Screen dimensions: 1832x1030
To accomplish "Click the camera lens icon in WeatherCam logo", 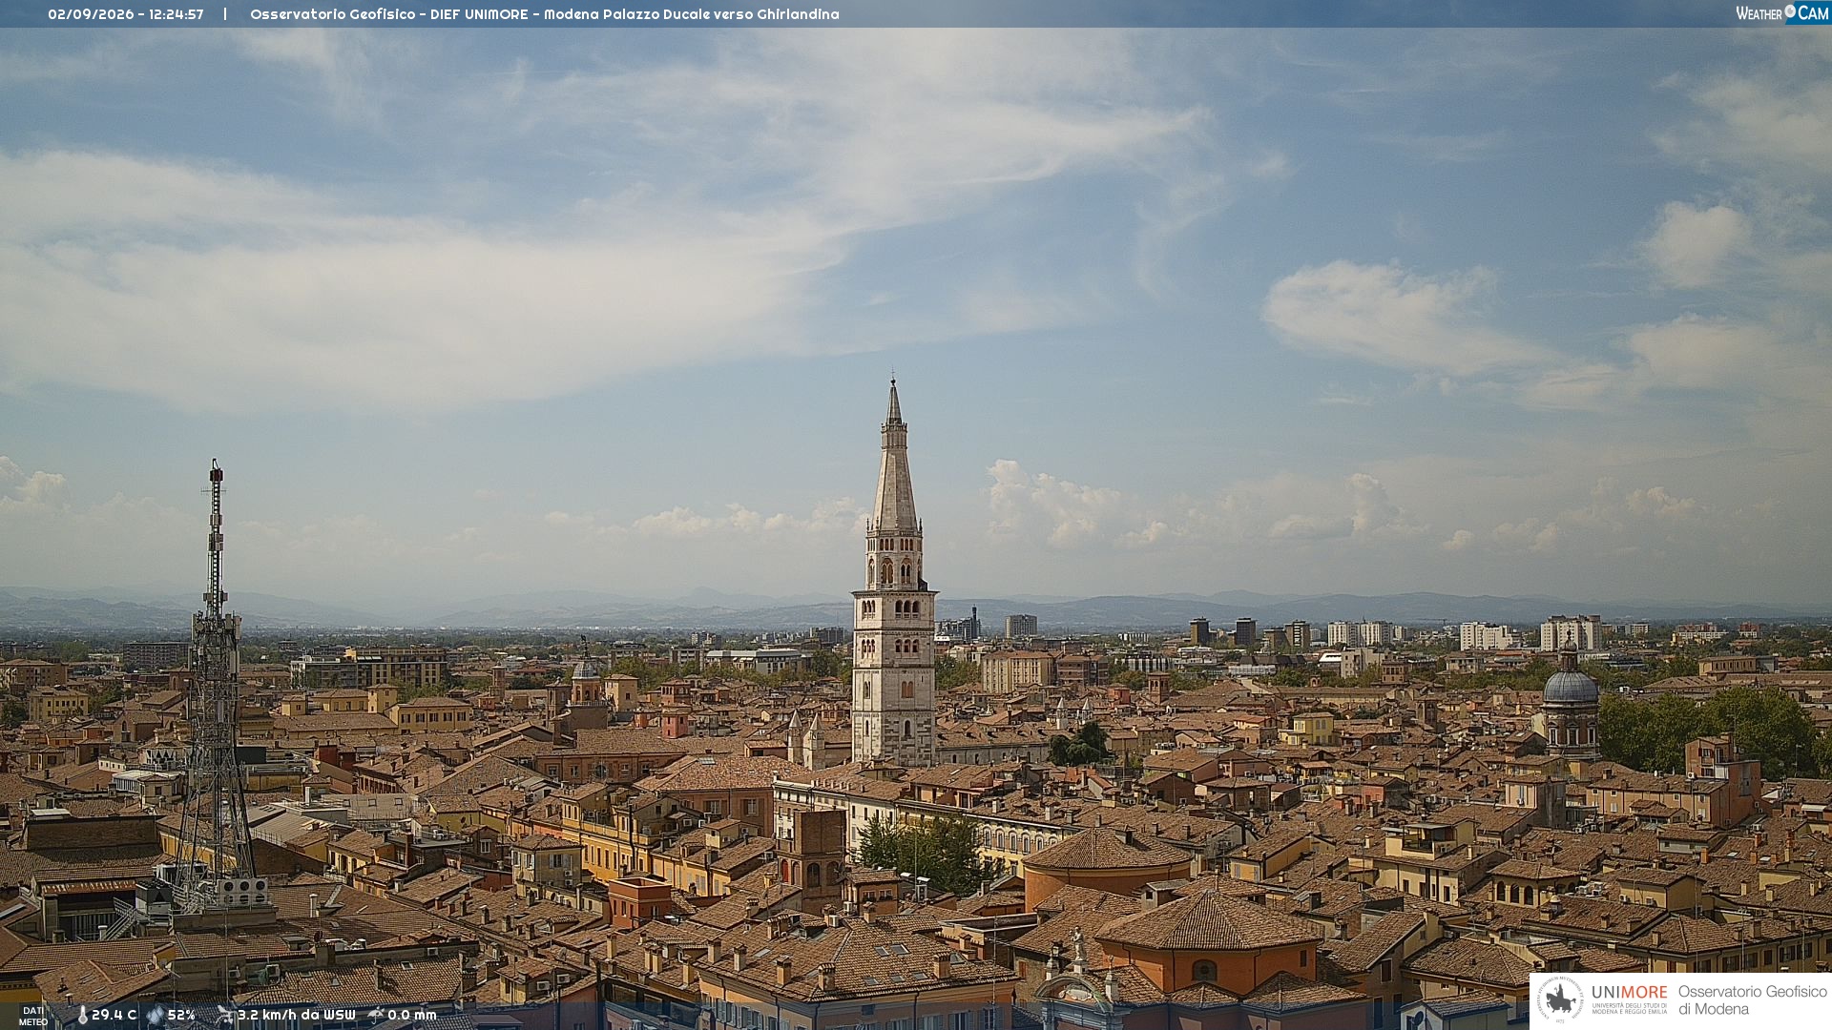I will (x=1790, y=11).
